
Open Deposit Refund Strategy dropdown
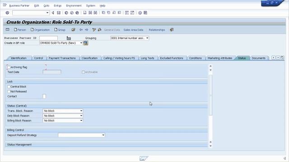(103, 135)
